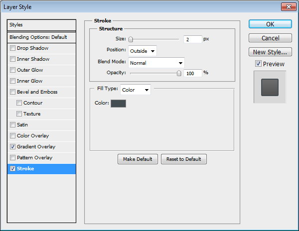Toggle the Preview checkbox
This screenshot has height=231, width=299.
pos(258,64)
